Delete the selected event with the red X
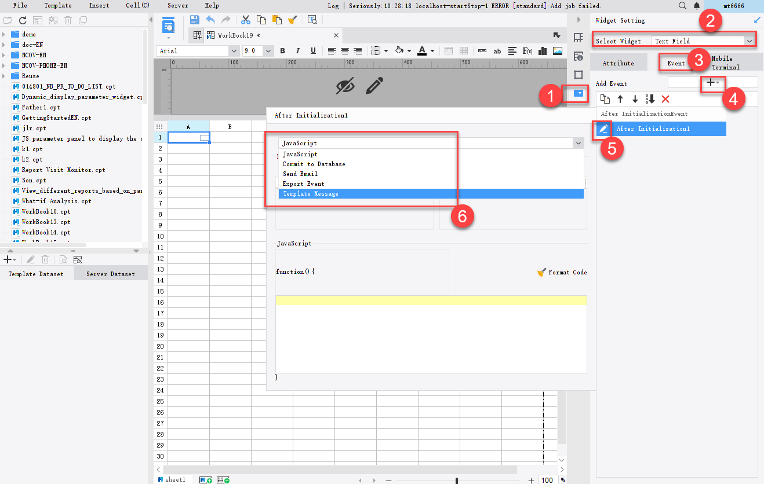The width and height of the screenshot is (764, 484). point(665,99)
